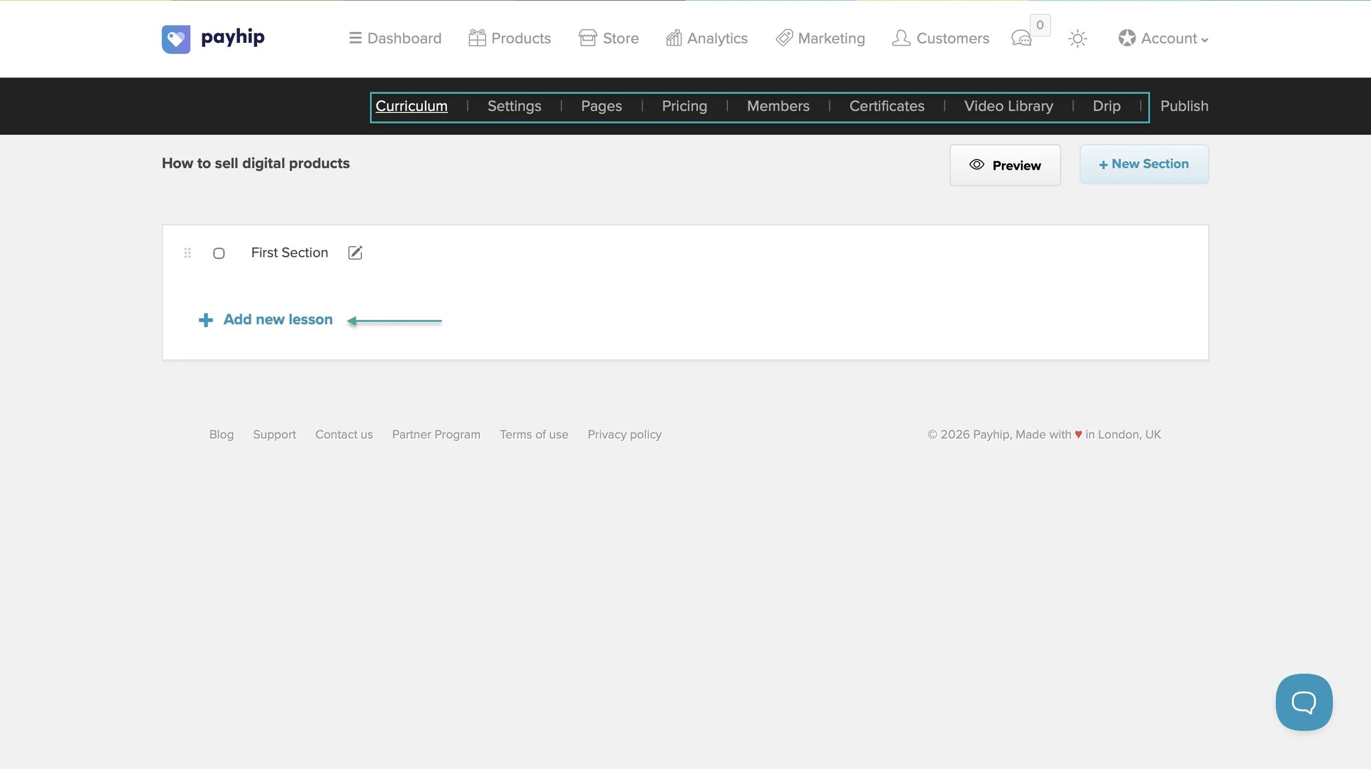Open the Blog footer link
The image size is (1371, 769).
(222, 435)
